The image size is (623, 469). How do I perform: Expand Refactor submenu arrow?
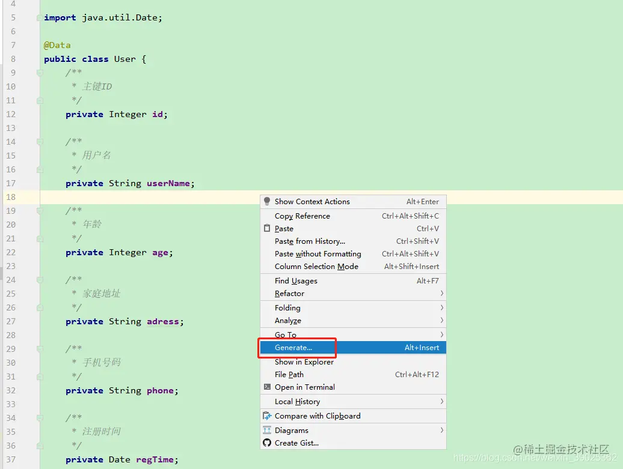click(441, 293)
